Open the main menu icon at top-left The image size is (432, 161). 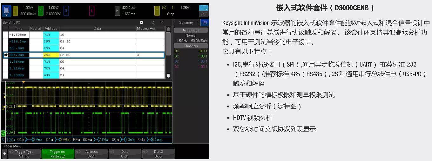tap(6, 10)
